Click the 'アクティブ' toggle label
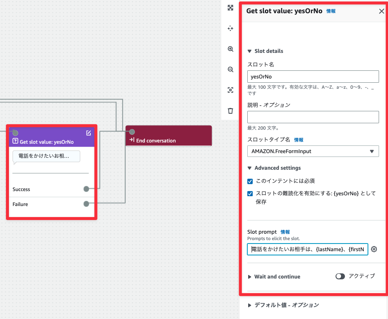 pyautogui.click(x=362, y=276)
